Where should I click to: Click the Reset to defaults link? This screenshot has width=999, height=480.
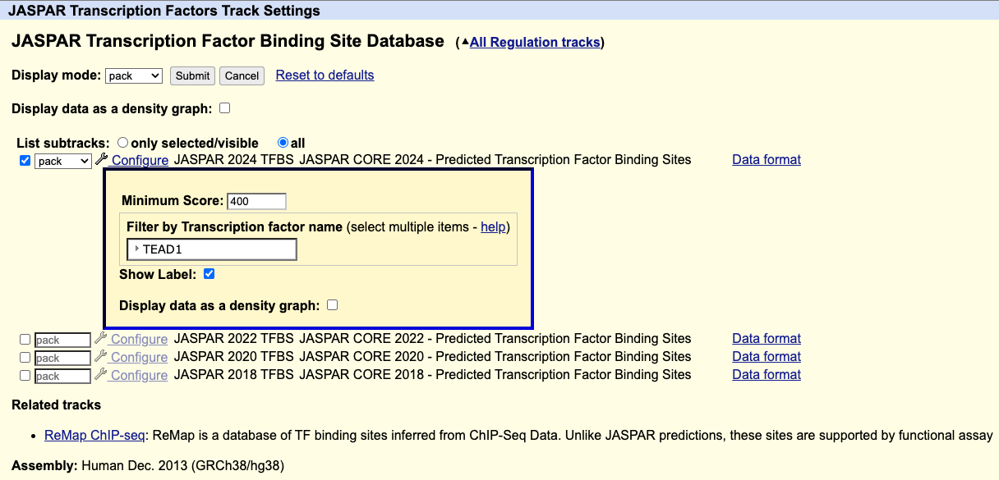(x=325, y=75)
